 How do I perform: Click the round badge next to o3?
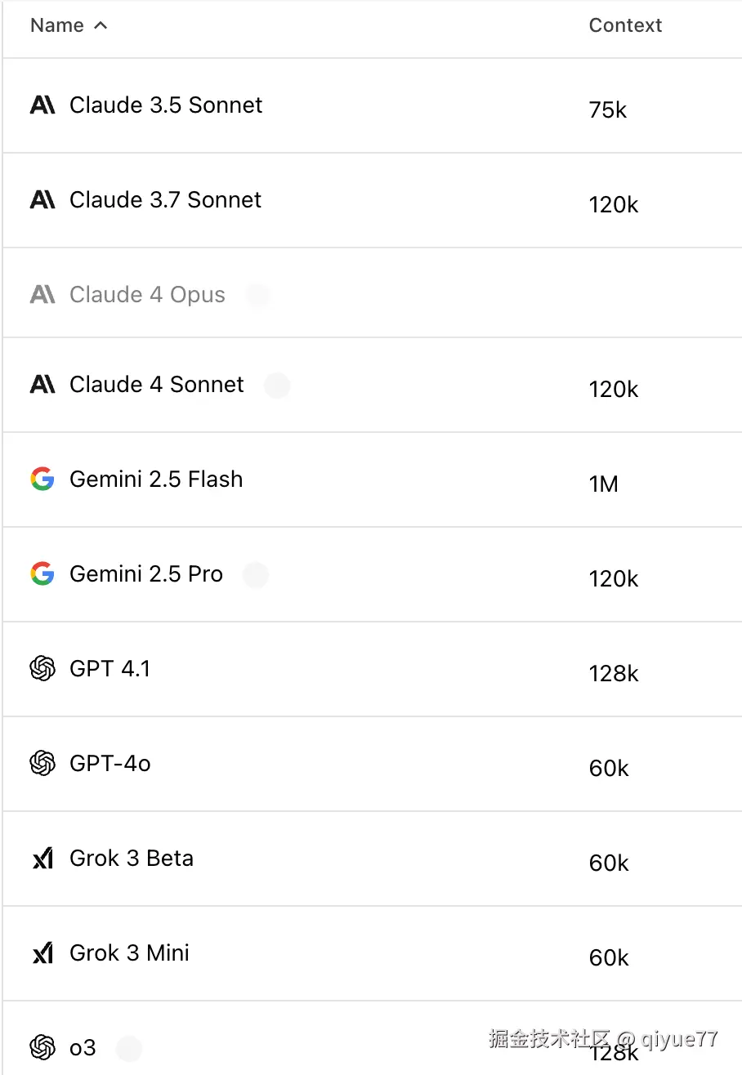(129, 1048)
